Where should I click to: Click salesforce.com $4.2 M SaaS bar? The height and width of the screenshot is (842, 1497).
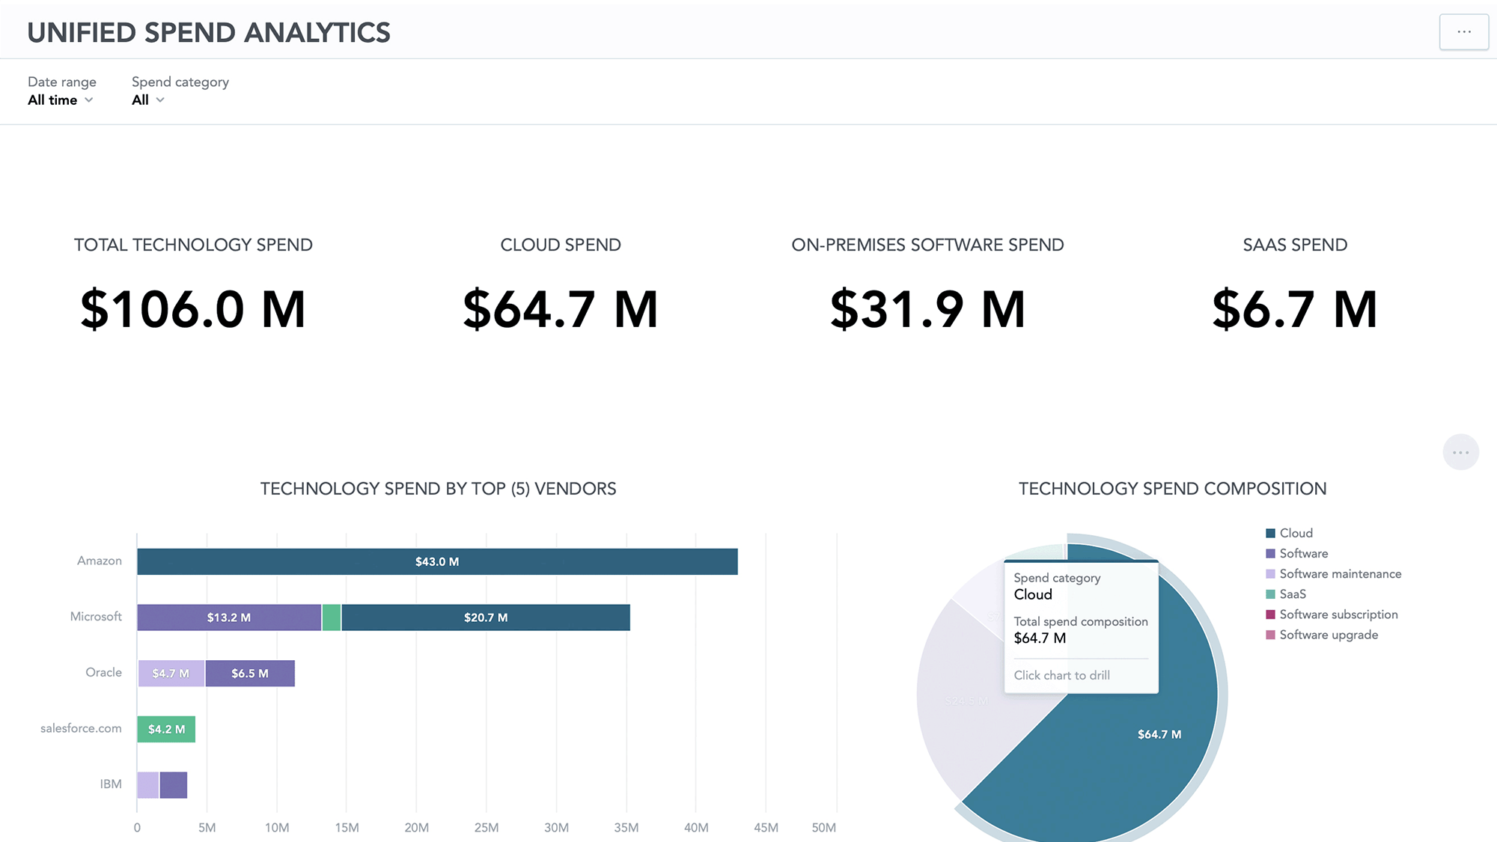pyautogui.click(x=166, y=729)
